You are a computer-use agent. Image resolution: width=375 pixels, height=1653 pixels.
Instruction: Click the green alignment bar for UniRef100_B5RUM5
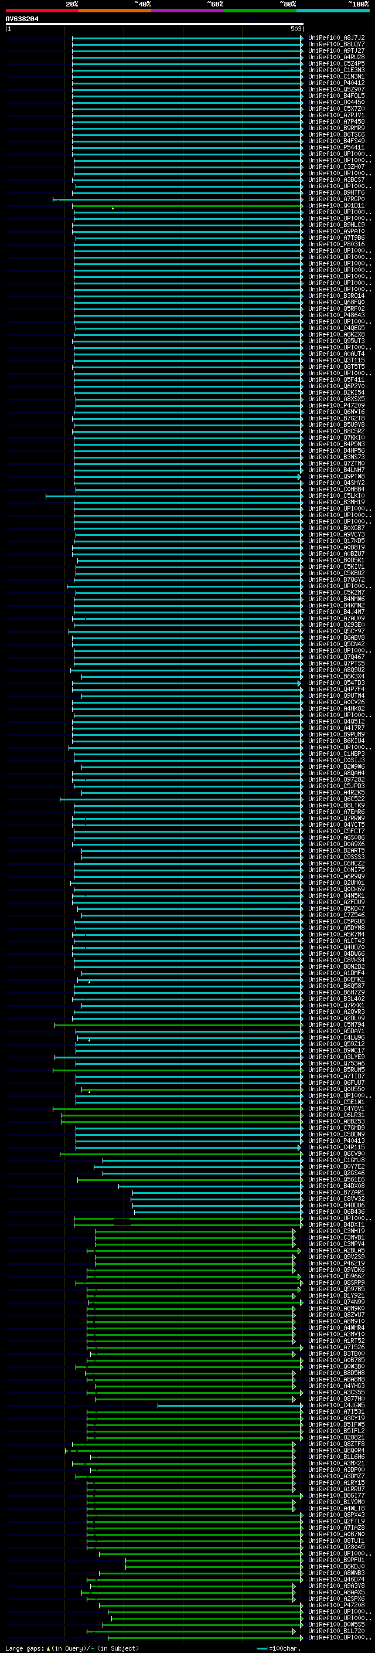pyautogui.click(x=178, y=1070)
